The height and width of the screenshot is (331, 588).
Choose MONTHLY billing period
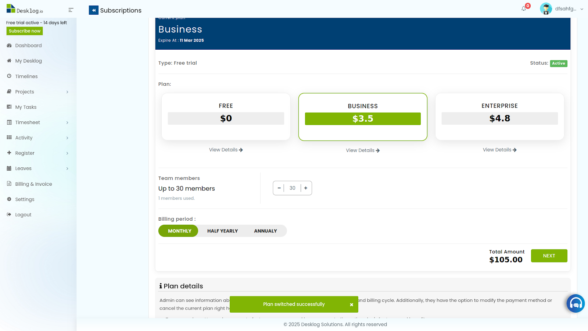178,231
